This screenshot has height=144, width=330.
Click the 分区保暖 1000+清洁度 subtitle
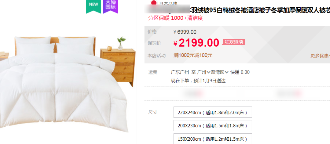[176, 18]
